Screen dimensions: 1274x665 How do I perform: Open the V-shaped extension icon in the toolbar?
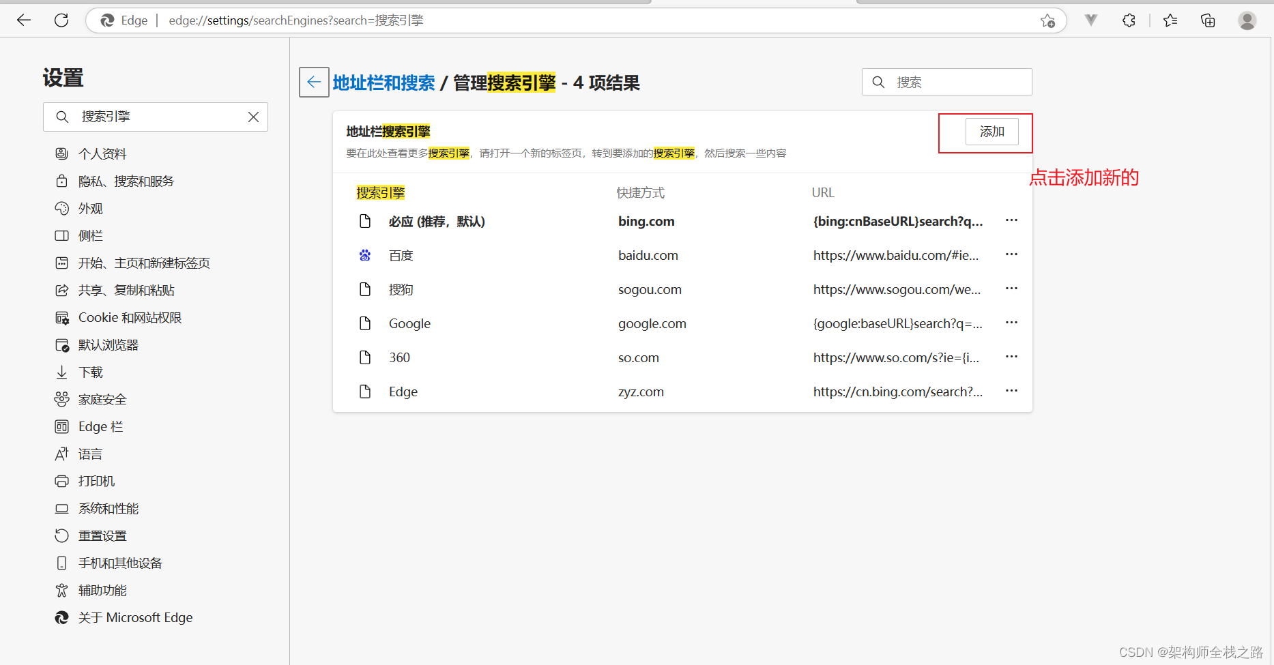click(1091, 20)
